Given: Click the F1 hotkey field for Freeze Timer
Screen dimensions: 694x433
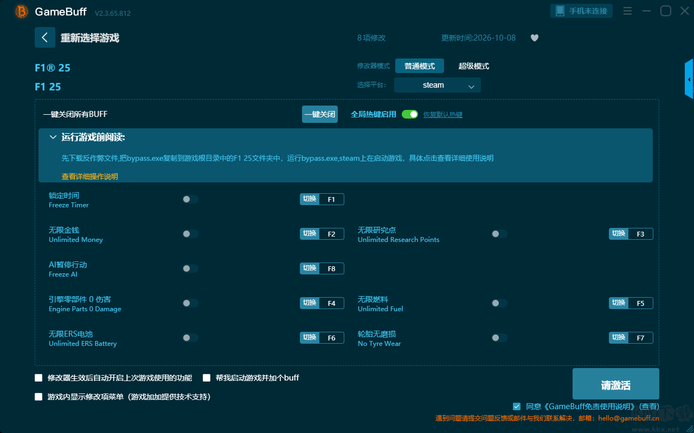Looking at the screenshot, I should 331,199.
